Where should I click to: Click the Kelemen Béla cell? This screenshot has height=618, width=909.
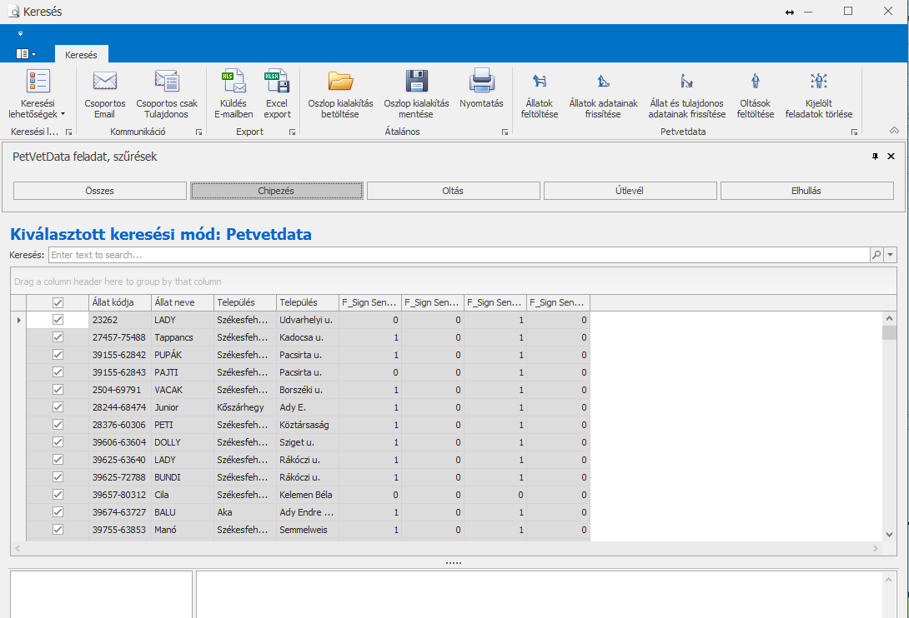[308, 495]
